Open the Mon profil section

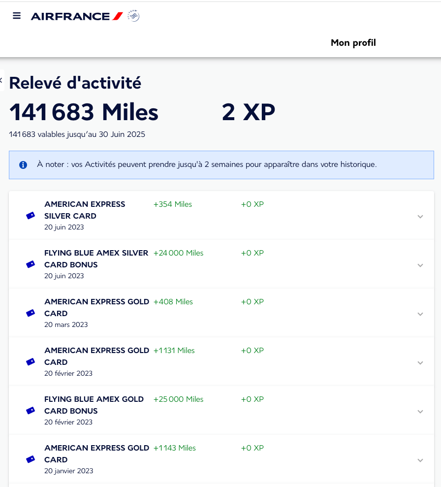click(353, 42)
